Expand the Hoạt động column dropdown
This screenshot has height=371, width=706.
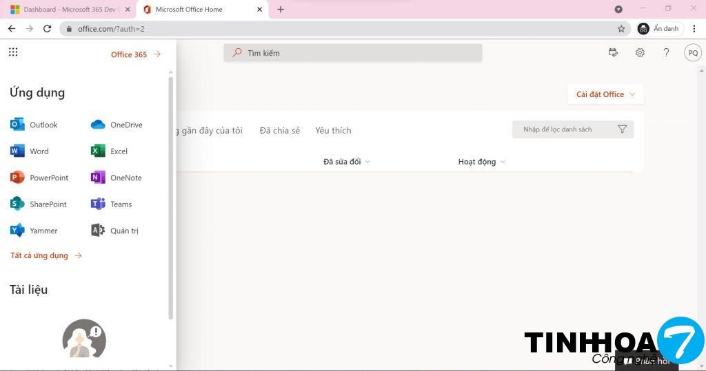coord(481,162)
